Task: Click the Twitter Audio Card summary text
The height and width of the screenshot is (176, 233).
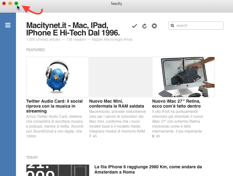Action: [x=54, y=124]
